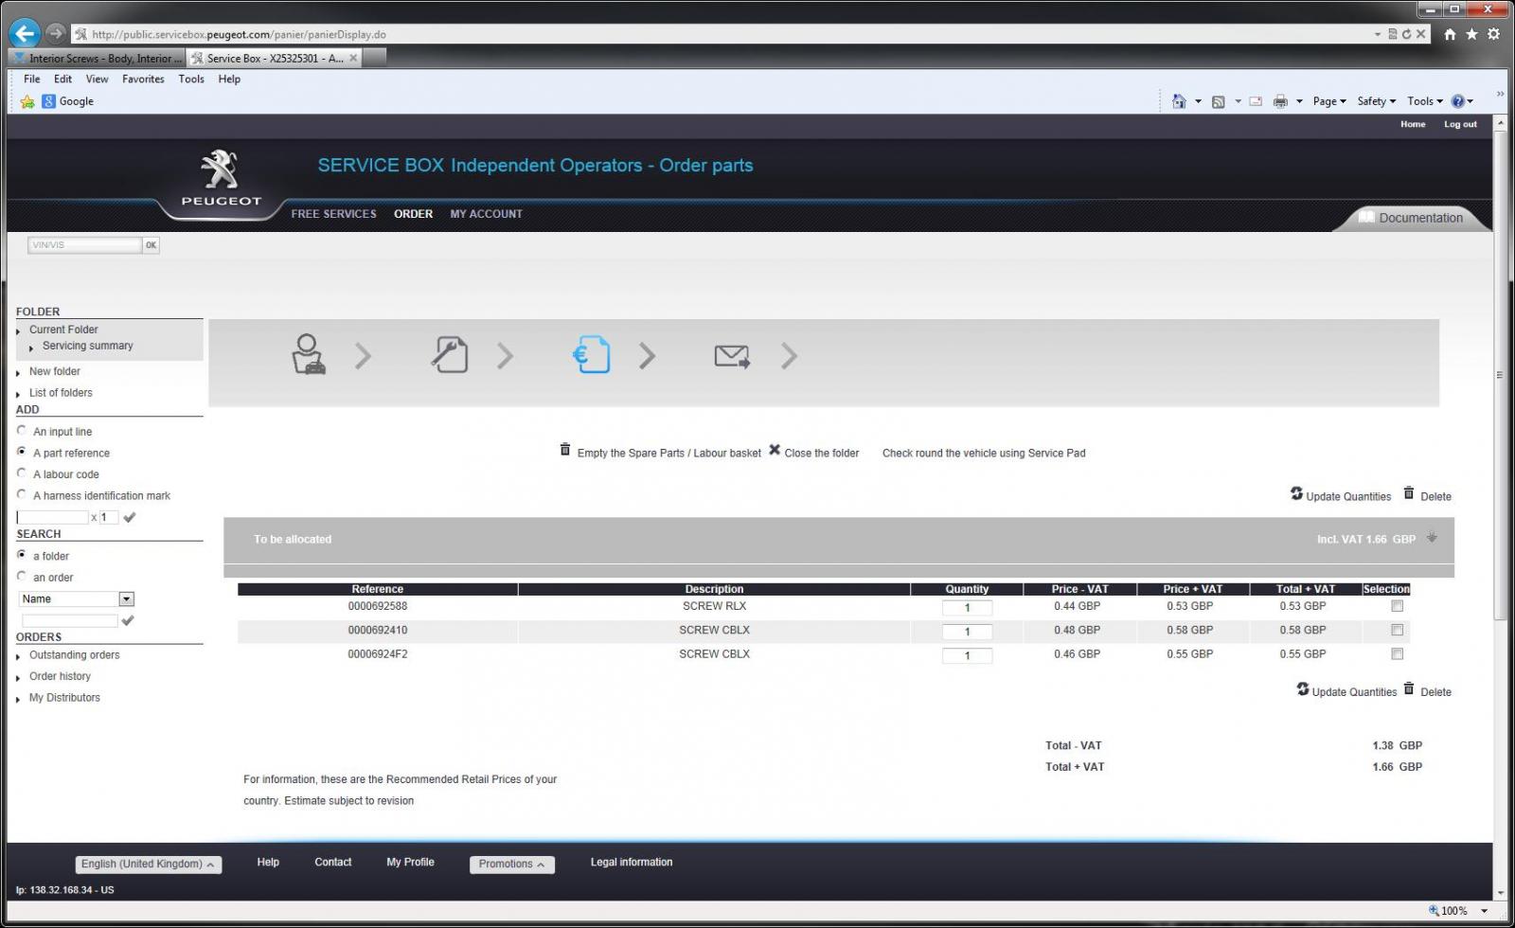This screenshot has width=1515, height=928.
Task: Open the ORDER navigation item
Action: click(x=413, y=214)
